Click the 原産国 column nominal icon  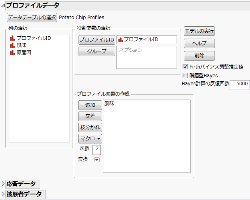coord(12,53)
